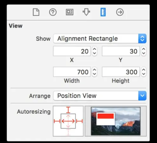Toggle the flexible width autoresizing arrow
The image size is (157, 143).
[68, 121]
